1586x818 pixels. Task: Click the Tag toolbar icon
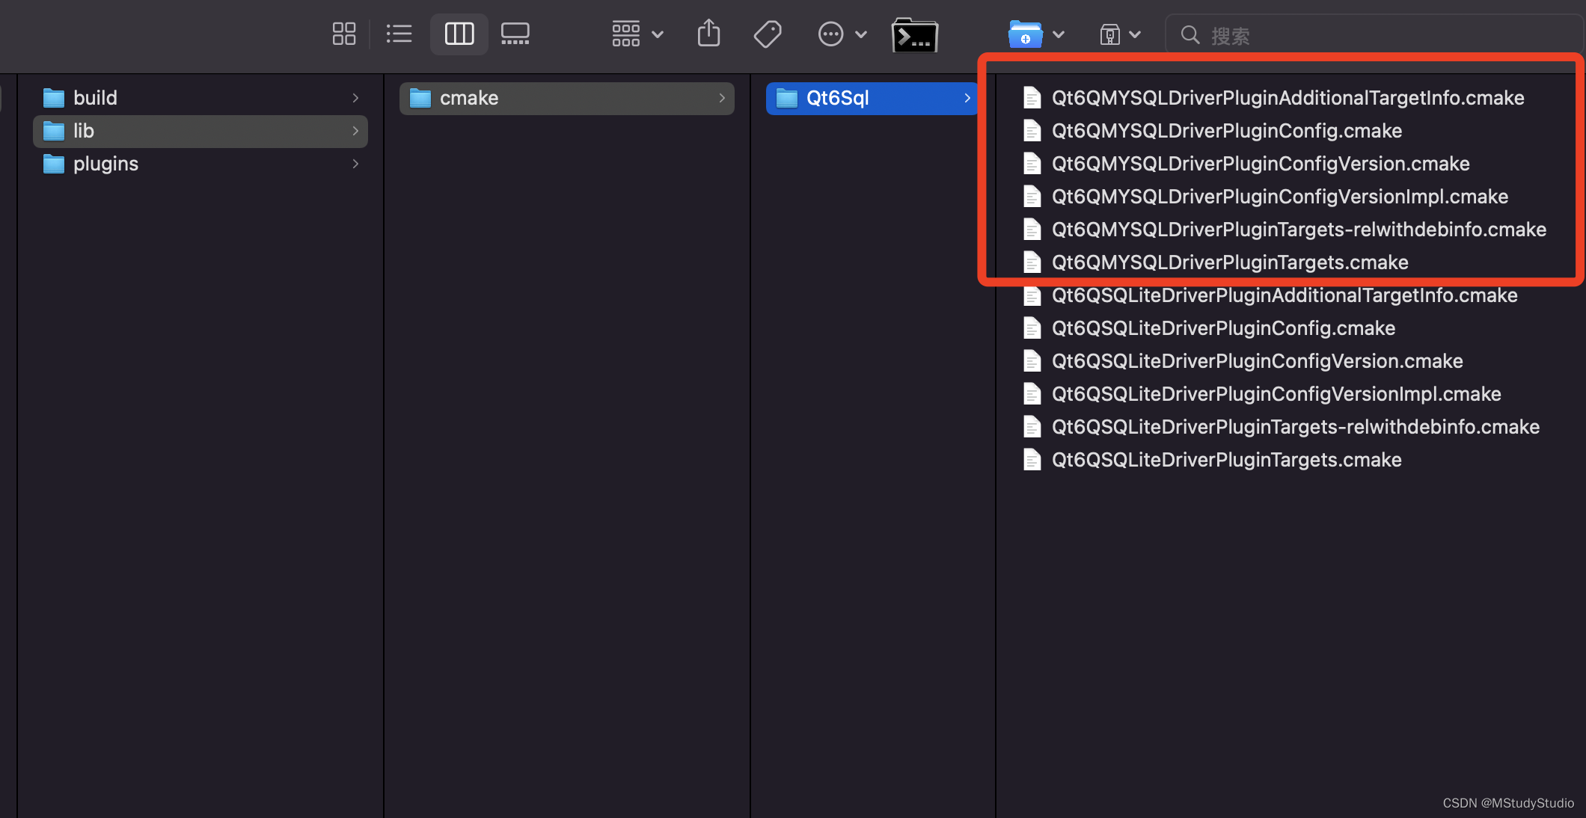(768, 34)
